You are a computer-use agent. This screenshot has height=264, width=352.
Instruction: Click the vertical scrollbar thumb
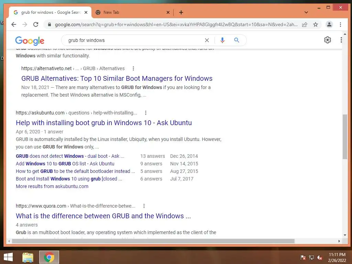pyautogui.click(x=345, y=137)
